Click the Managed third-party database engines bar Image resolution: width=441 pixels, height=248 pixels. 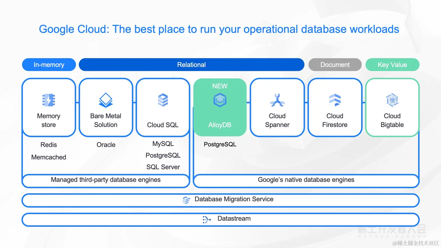[106, 181]
